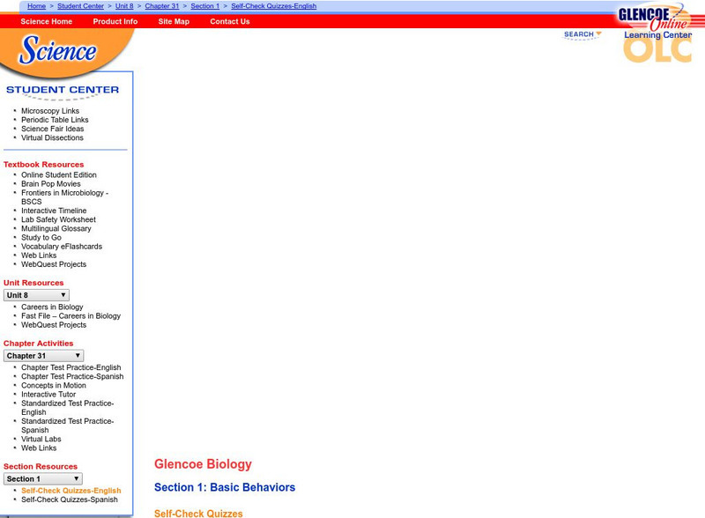
Task: Open Multilingual Glossary
Action: pos(56,228)
